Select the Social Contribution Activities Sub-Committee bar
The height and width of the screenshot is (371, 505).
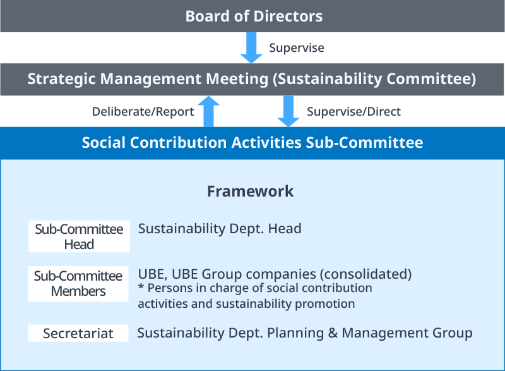pyautogui.click(x=252, y=142)
